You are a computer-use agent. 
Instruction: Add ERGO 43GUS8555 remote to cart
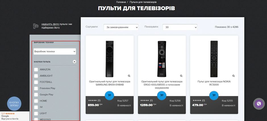(162, 95)
